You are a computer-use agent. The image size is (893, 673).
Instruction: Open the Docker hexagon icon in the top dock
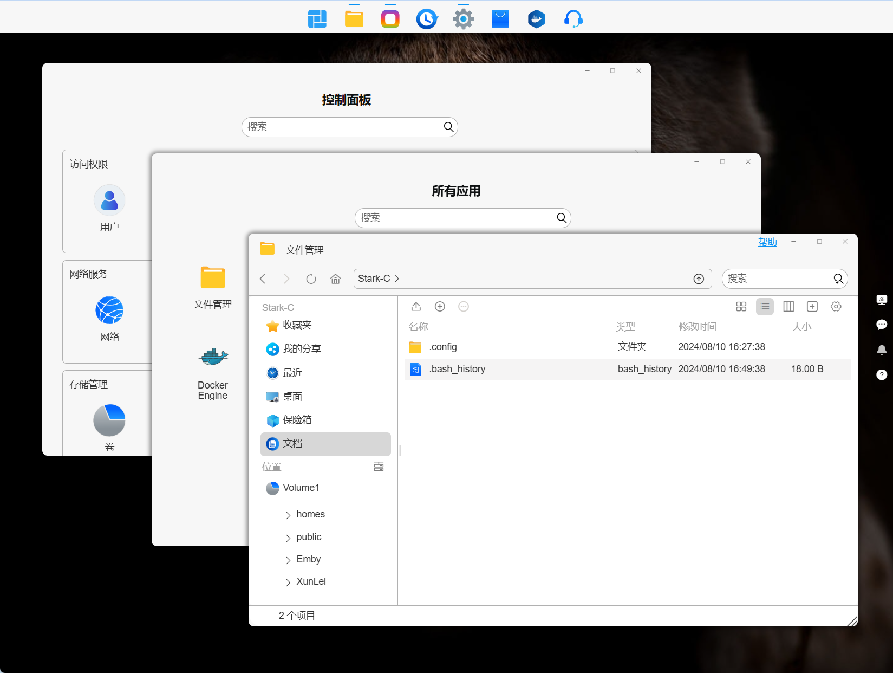pyautogui.click(x=537, y=19)
